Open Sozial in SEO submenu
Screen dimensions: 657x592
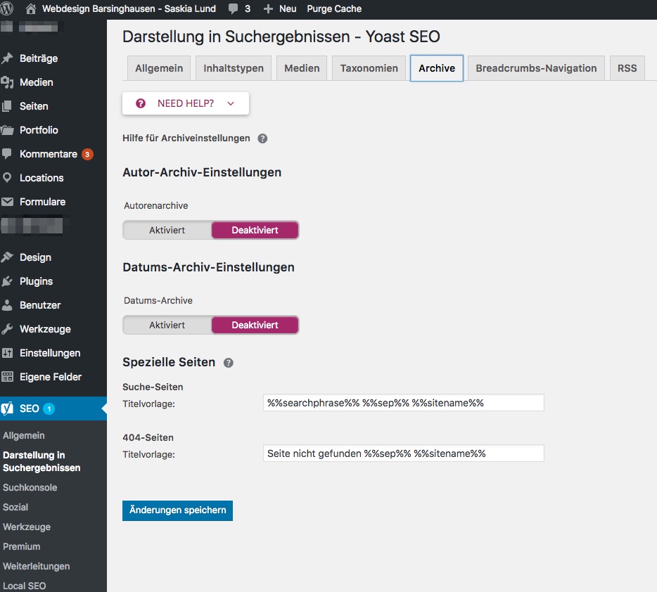pyautogui.click(x=15, y=507)
